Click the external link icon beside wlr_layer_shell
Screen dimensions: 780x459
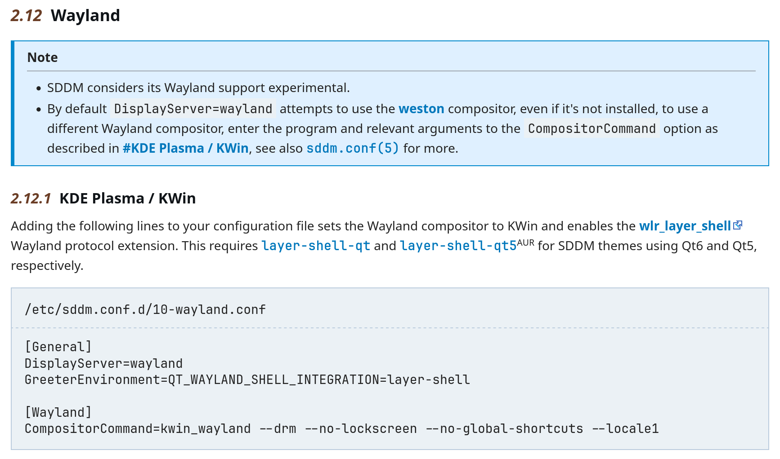738,225
